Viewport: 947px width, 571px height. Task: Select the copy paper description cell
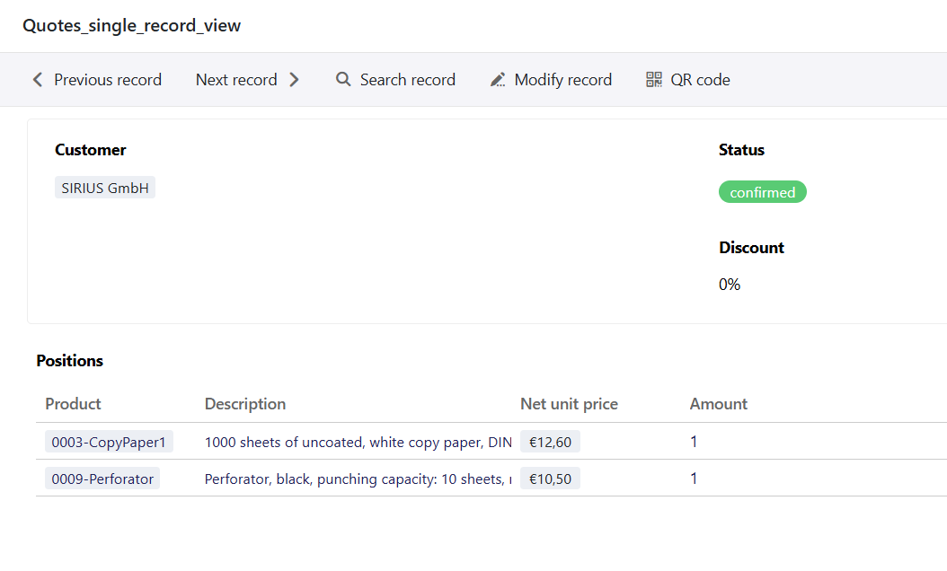click(358, 442)
